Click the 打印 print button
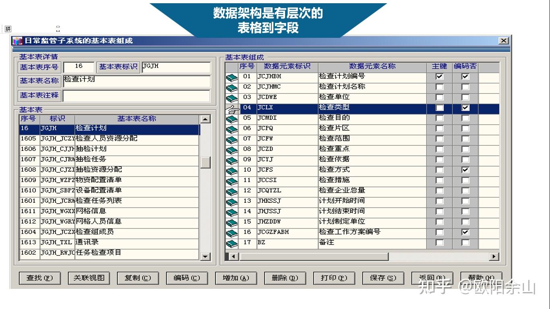The width and height of the screenshot is (550, 309). click(334, 278)
